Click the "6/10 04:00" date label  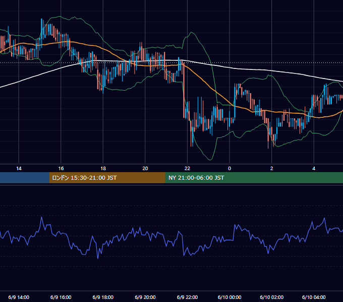click(314, 297)
